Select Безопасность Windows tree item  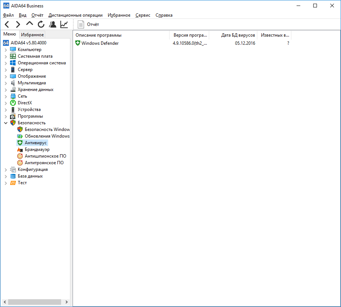click(47, 129)
